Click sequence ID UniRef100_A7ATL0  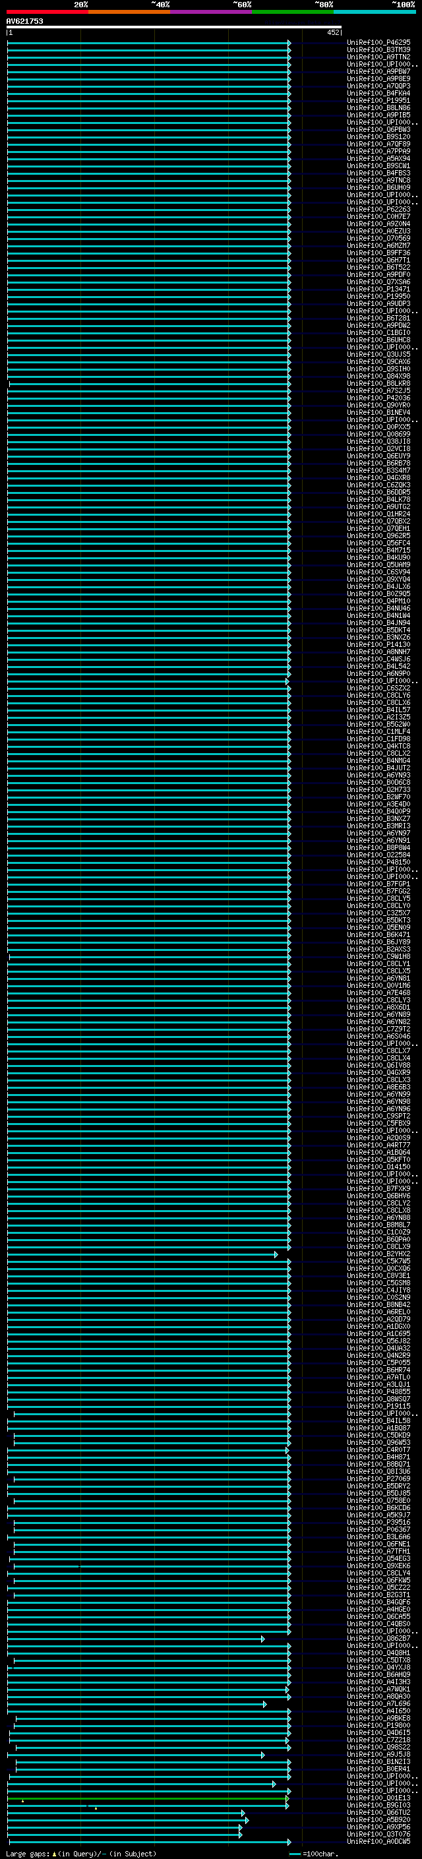click(x=378, y=1377)
